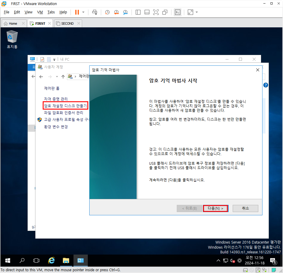Open Task View on the taskbar
This screenshot has width=283, height=273.
point(36,261)
